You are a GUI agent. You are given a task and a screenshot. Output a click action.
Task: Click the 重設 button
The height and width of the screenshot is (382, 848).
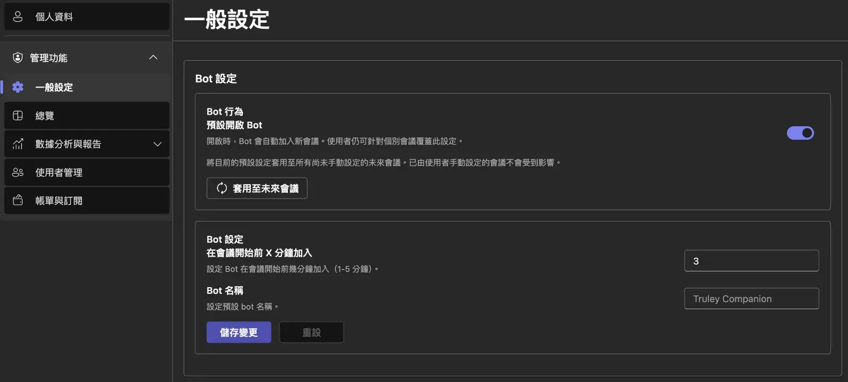pyautogui.click(x=312, y=332)
